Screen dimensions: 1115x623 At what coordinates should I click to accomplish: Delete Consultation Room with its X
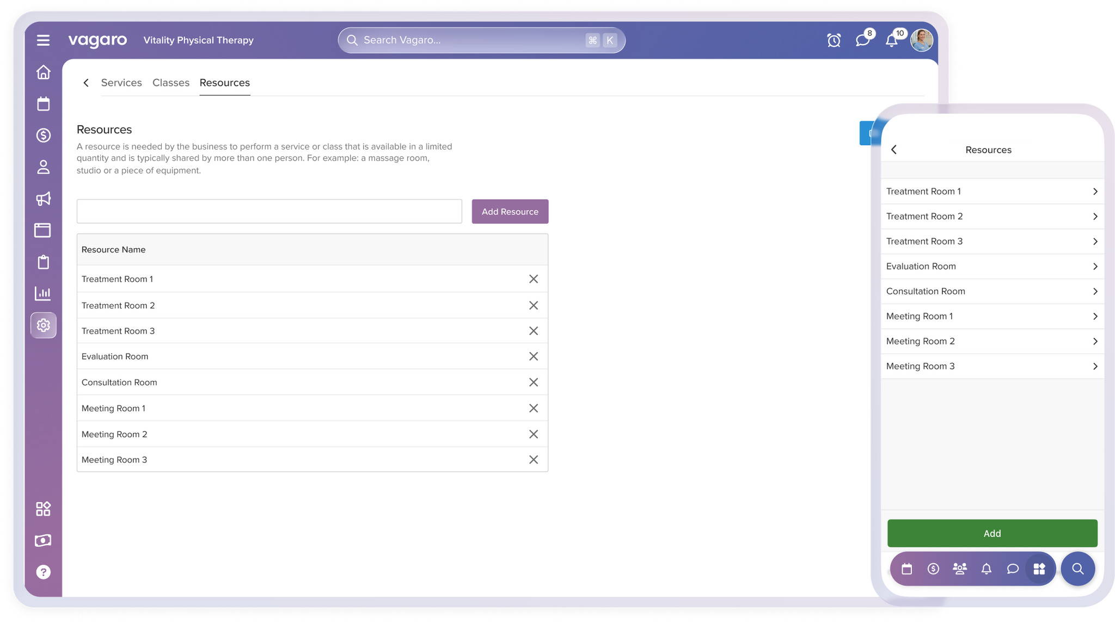click(534, 383)
